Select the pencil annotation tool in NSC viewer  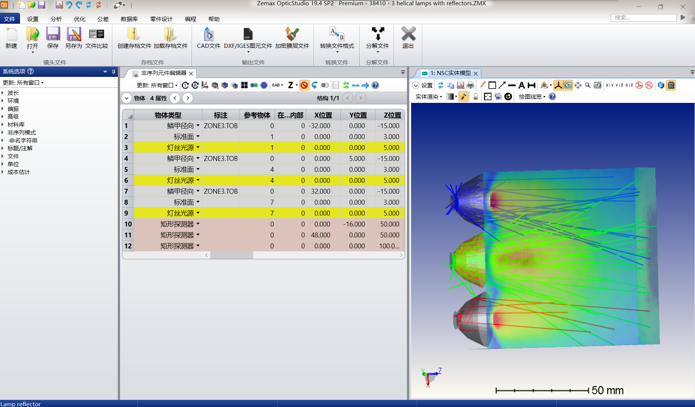click(x=482, y=85)
